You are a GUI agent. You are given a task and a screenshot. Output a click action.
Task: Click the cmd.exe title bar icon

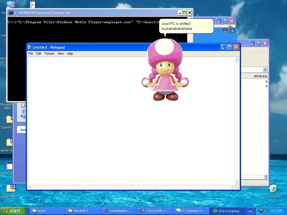11,13
